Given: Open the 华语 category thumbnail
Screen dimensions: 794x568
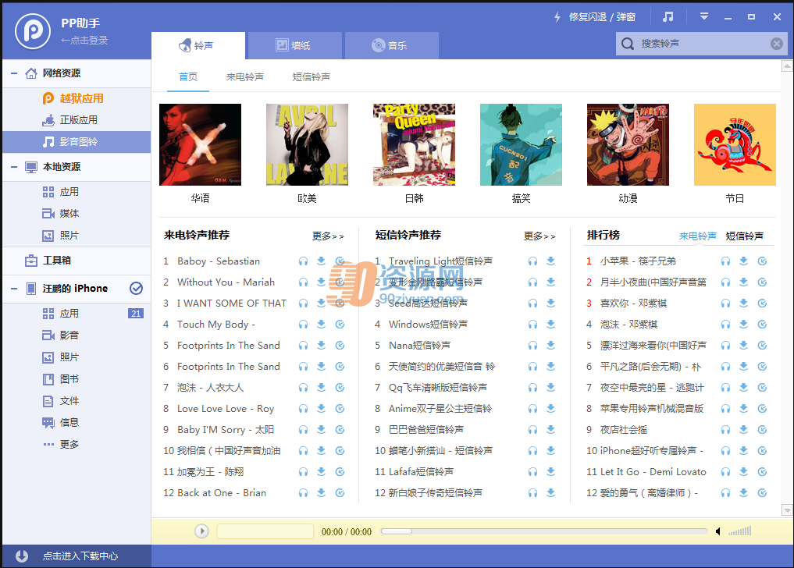Looking at the screenshot, I should point(200,145).
